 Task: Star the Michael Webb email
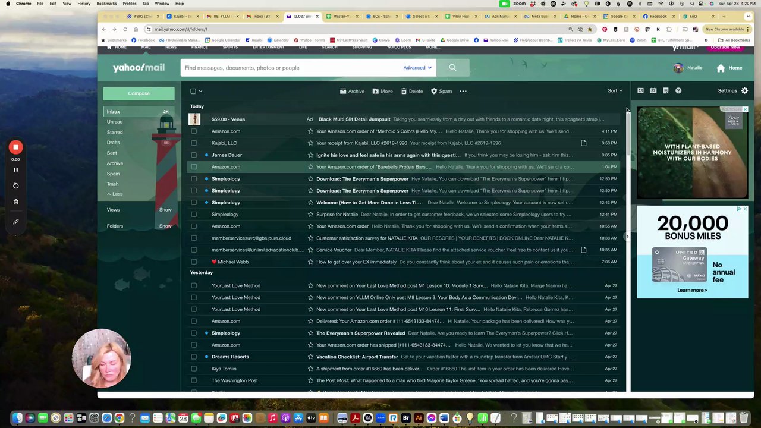pyautogui.click(x=310, y=262)
